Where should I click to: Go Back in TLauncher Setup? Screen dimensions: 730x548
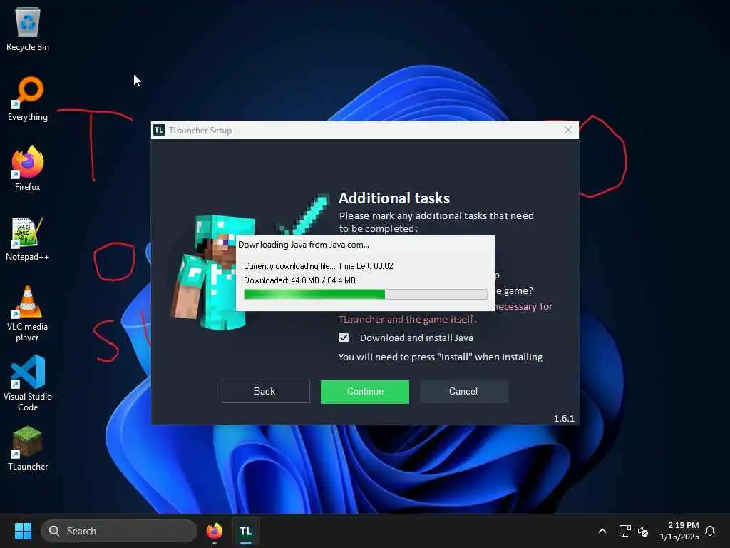pyautogui.click(x=265, y=392)
